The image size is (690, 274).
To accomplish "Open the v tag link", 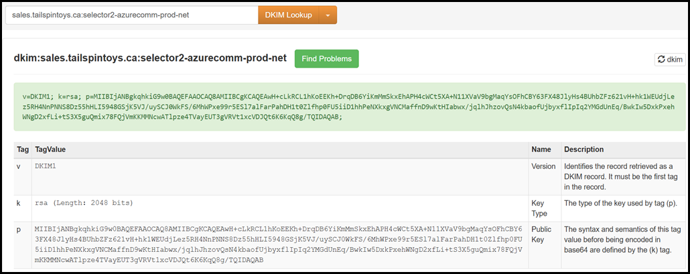I will point(19,166).
